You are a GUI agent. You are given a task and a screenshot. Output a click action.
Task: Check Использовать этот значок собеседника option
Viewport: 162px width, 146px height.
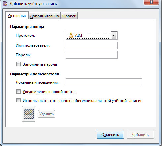pos(18,100)
